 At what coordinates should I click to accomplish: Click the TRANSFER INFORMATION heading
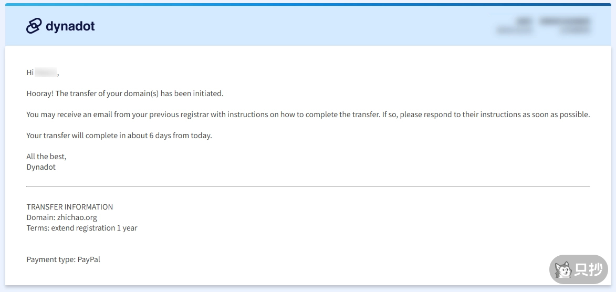pos(70,207)
